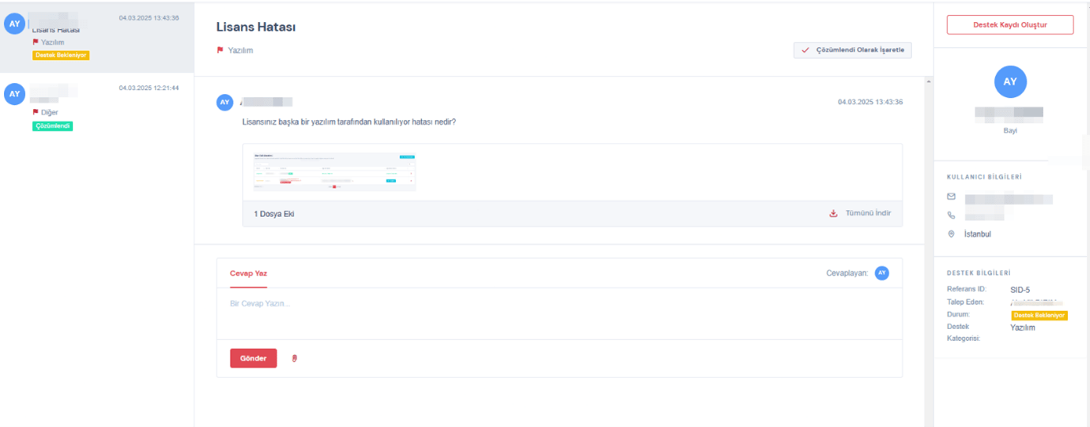Click the flag icon beside Diğer in ticket list

(x=36, y=112)
